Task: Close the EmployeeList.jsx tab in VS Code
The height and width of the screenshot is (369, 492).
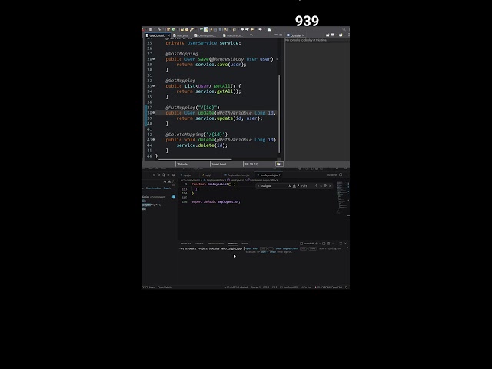Action: (x=280, y=175)
